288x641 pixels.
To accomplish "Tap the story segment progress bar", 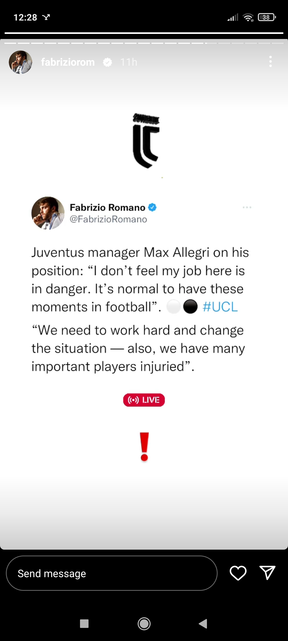I will tap(144, 43).
